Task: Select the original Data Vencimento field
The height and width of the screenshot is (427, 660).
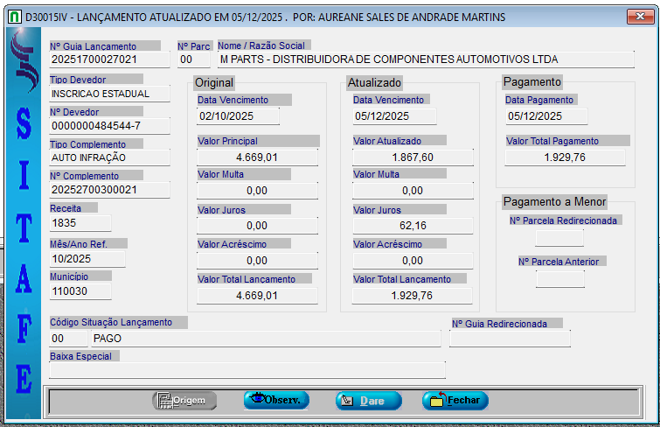Action: [x=238, y=116]
